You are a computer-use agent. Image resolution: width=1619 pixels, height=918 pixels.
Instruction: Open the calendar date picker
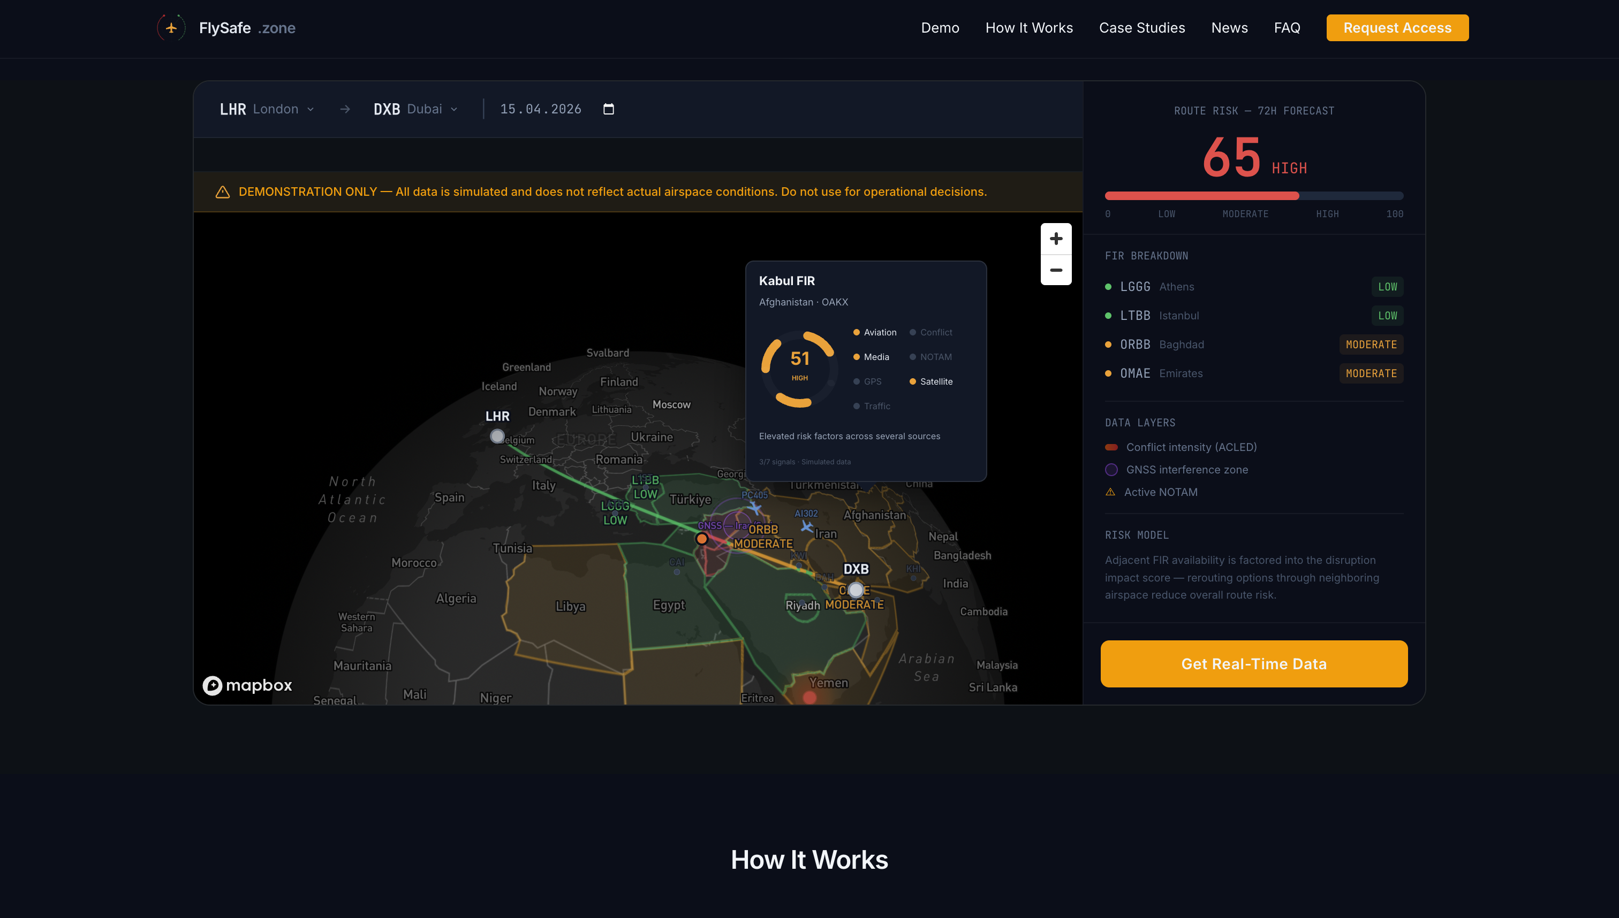(x=608, y=109)
